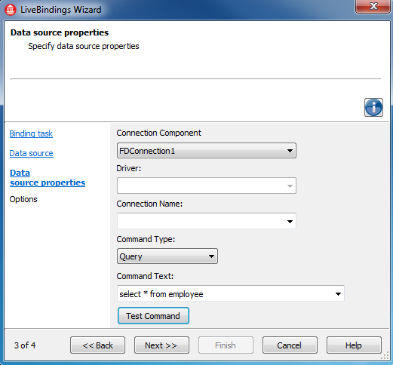393x365 pixels.
Task: Open the Connection Component dropdown
Action: 207,151
